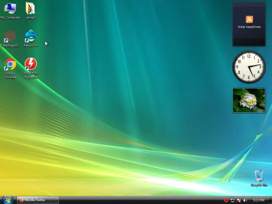Select the DataWagon shortcut icon
This screenshot has width=272, height=204.
click(x=10, y=39)
